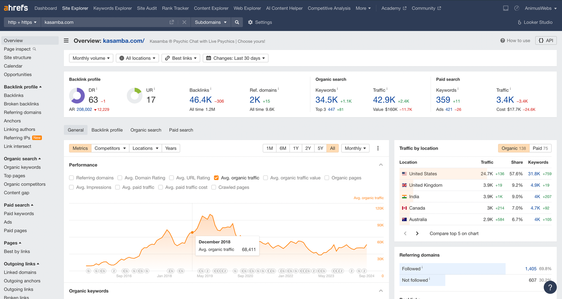Image resolution: width=562 pixels, height=299 pixels.
Task: Click the UR info icon
Action: tap(154, 89)
